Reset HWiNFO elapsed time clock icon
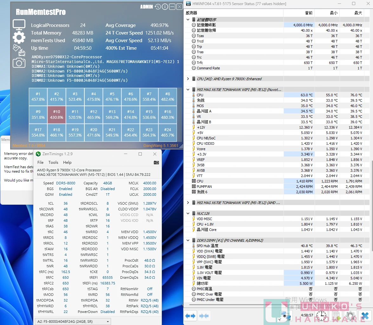373x325 pixels. click(x=321, y=316)
